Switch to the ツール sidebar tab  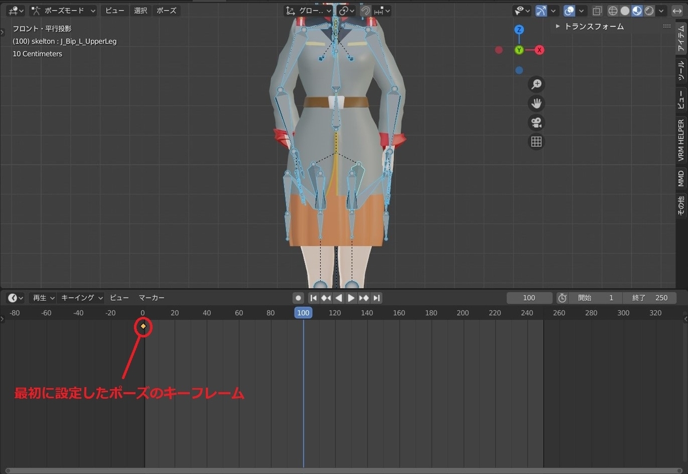681,71
